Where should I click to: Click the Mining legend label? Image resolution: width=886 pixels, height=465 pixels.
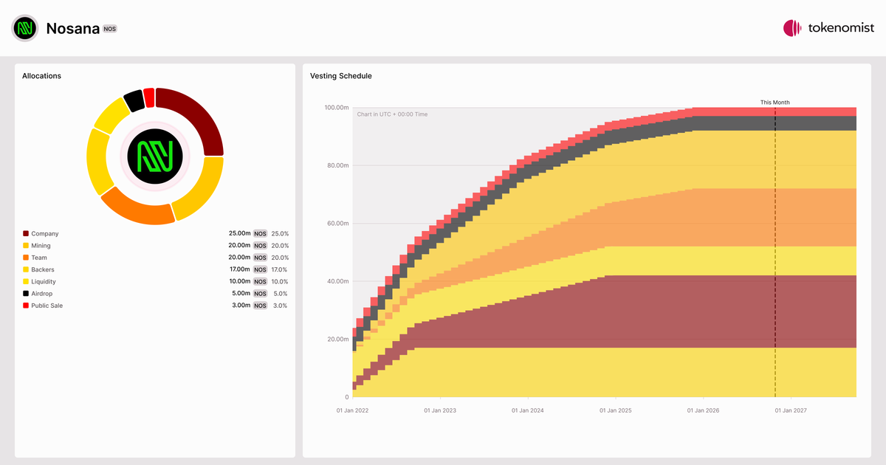(x=41, y=246)
